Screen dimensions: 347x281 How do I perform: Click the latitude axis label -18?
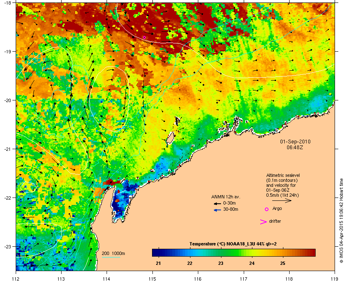[7, 2]
